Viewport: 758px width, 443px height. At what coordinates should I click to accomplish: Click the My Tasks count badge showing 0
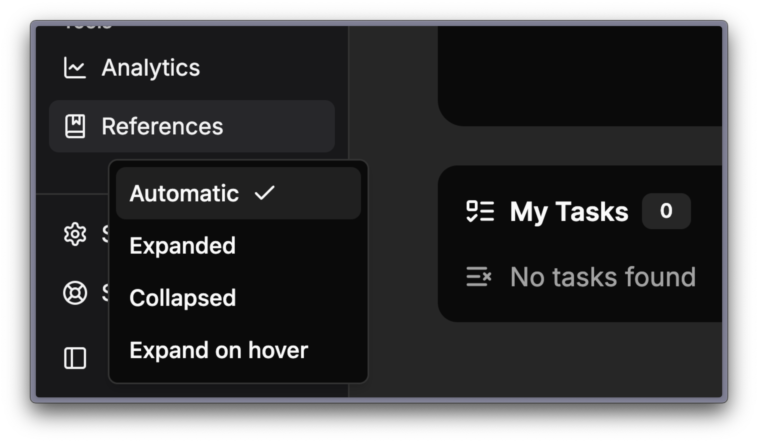pyautogui.click(x=666, y=211)
